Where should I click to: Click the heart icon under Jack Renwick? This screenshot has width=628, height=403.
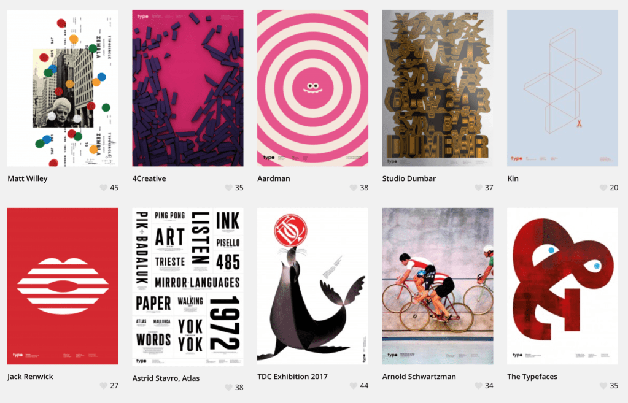click(x=104, y=386)
